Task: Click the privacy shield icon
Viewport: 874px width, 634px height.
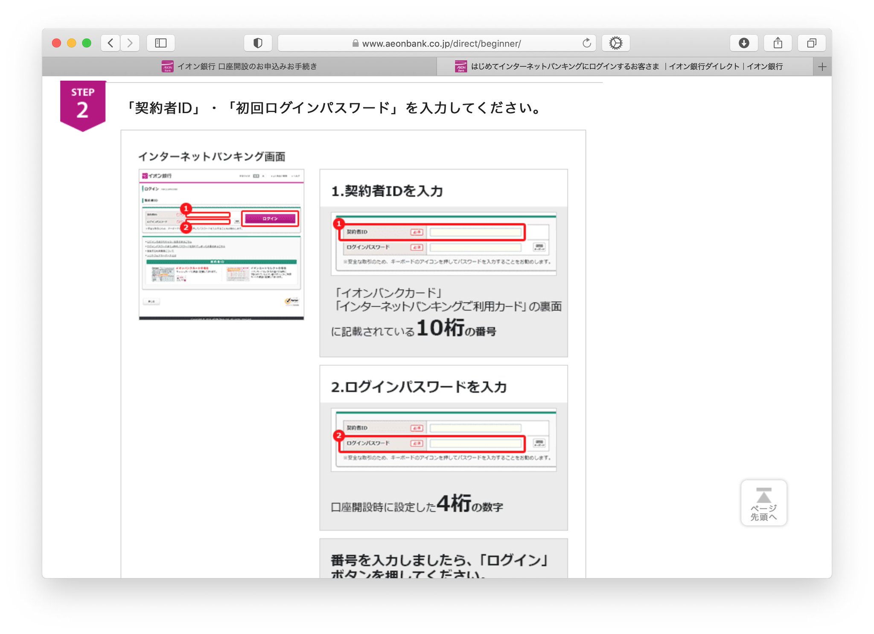Action: 258,43
